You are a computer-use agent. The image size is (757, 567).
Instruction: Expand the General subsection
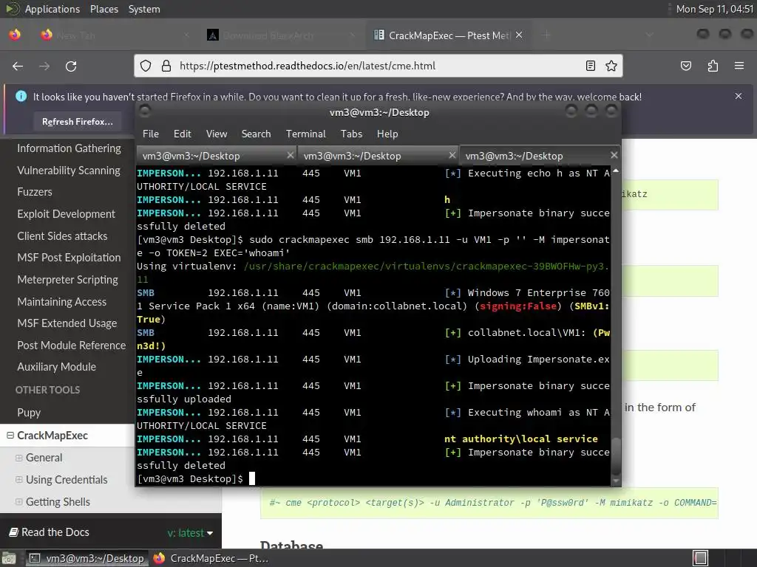(x=18, y=458)
